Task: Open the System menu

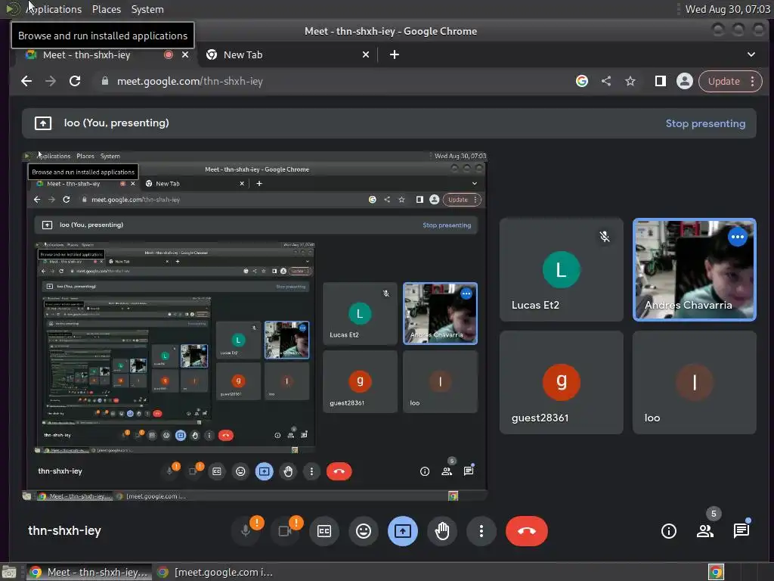Action: [x=147, y=9]
